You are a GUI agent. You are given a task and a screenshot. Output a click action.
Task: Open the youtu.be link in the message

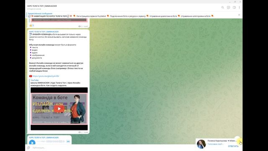click(46, 76)
